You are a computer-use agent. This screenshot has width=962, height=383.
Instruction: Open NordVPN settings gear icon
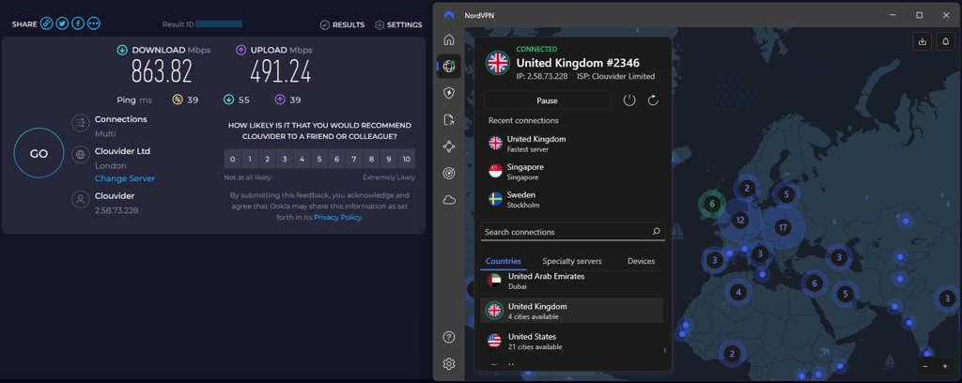[449, 364]
